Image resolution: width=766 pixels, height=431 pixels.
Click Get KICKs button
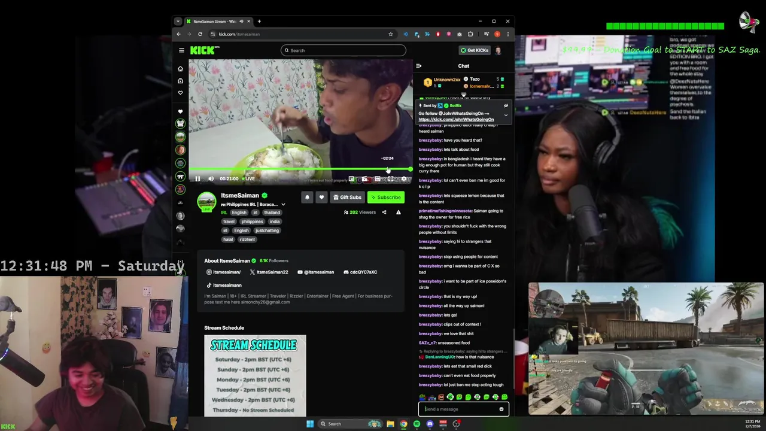pos(474,50)
